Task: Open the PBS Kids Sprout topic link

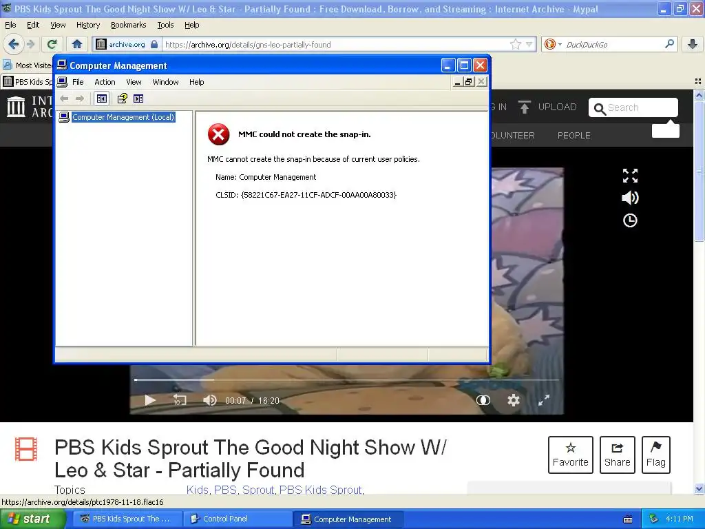Action: pos(320,490)
